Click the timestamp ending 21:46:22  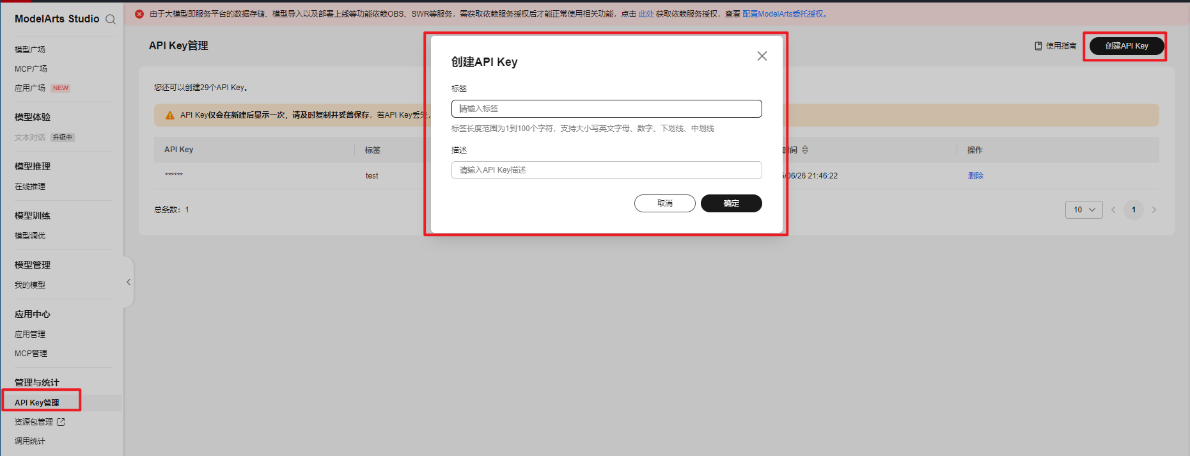click(x=811, y=176)
